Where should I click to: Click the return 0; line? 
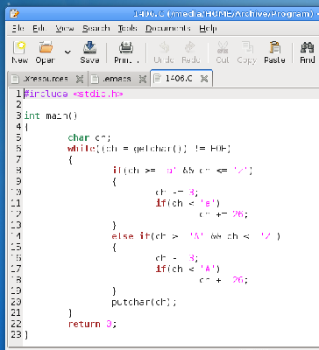point(92,324)
